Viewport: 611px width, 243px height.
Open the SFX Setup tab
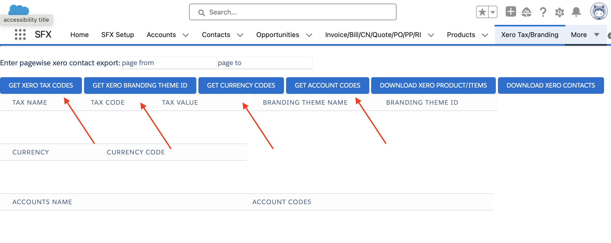[x=117, y=35]
